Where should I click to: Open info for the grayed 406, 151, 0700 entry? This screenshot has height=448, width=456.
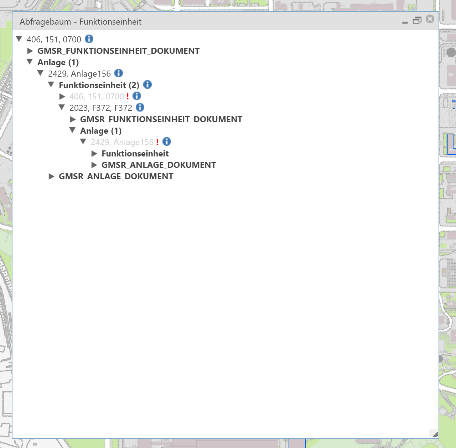tap(137, 96)
